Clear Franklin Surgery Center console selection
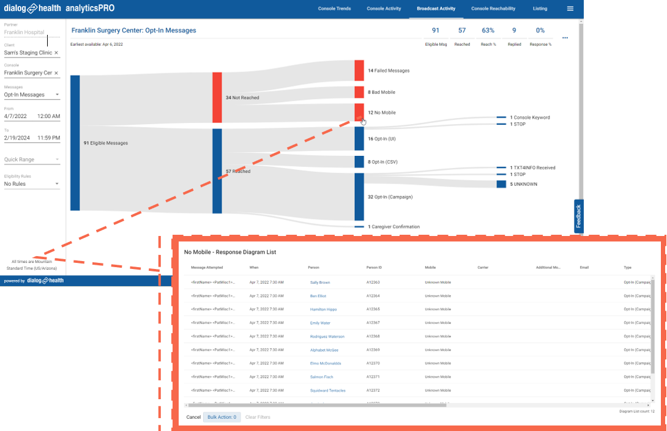This screenshot has height=431, width=667. tap(56, 73)
